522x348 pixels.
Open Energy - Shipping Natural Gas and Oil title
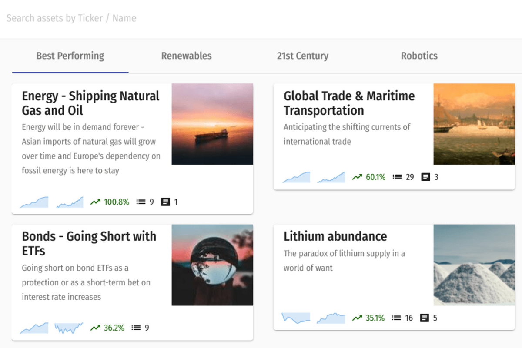pyautogui.click(x=90, y=103)
